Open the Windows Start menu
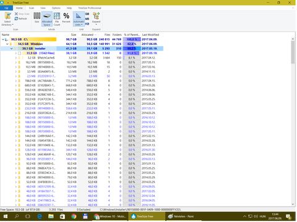Image resolution: width=297 pixels, height=222 pixels. [x=6, y=216]
